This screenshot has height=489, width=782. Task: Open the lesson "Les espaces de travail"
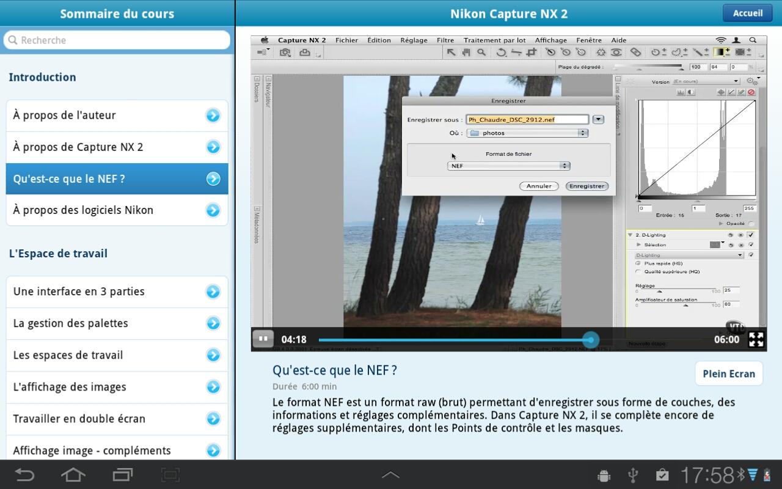tap(117, 355)
